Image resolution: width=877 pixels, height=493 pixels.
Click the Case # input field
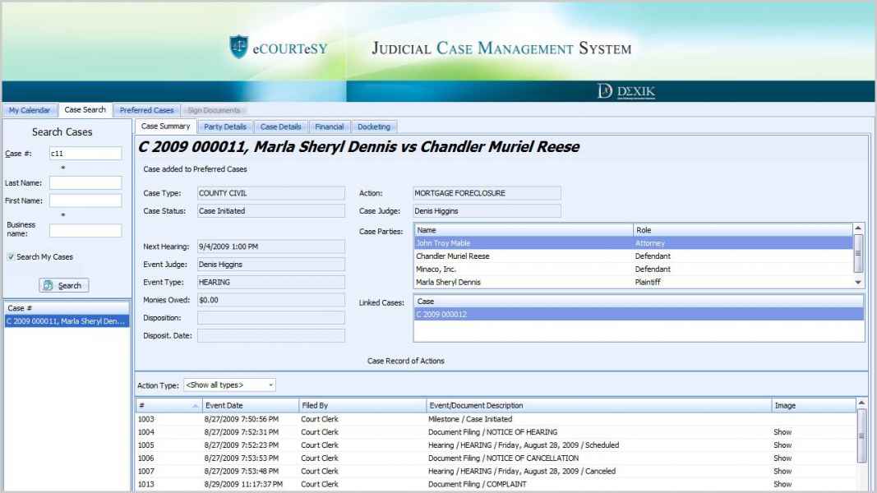pos(85,153)
